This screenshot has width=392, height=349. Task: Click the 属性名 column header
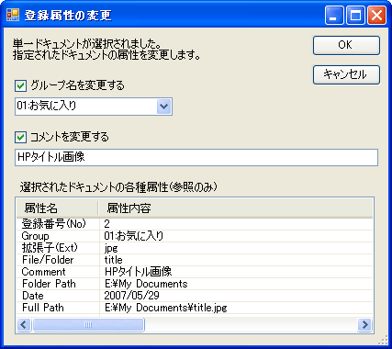(x=57, y=208)
